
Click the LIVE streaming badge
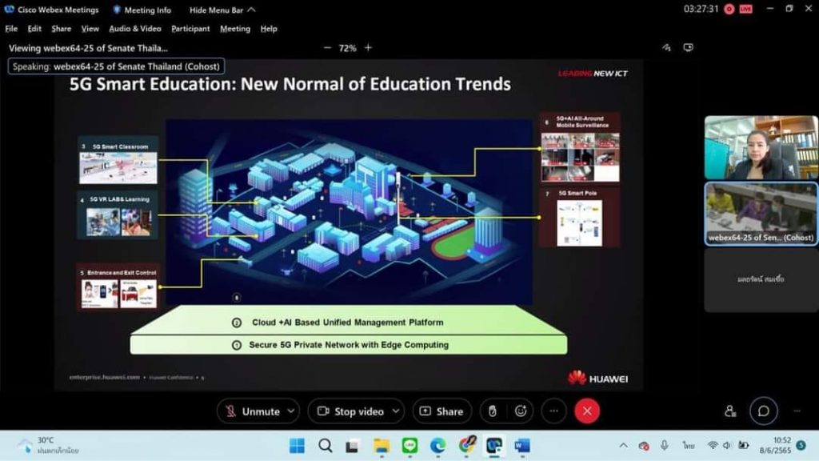coord(746,10)
